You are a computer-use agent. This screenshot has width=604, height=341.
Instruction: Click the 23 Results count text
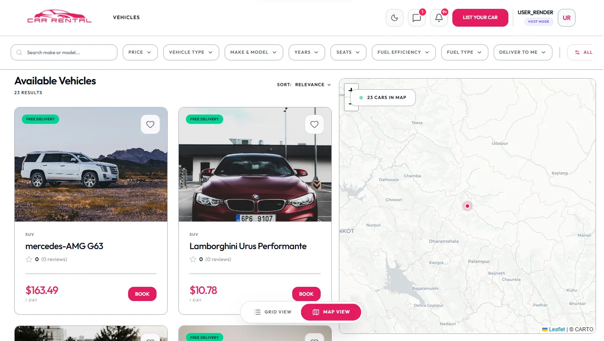tap(28, 93)
